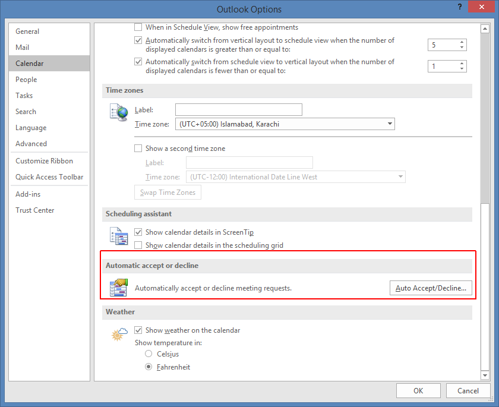Check Show calendar details in the scheduling grid

138,245
